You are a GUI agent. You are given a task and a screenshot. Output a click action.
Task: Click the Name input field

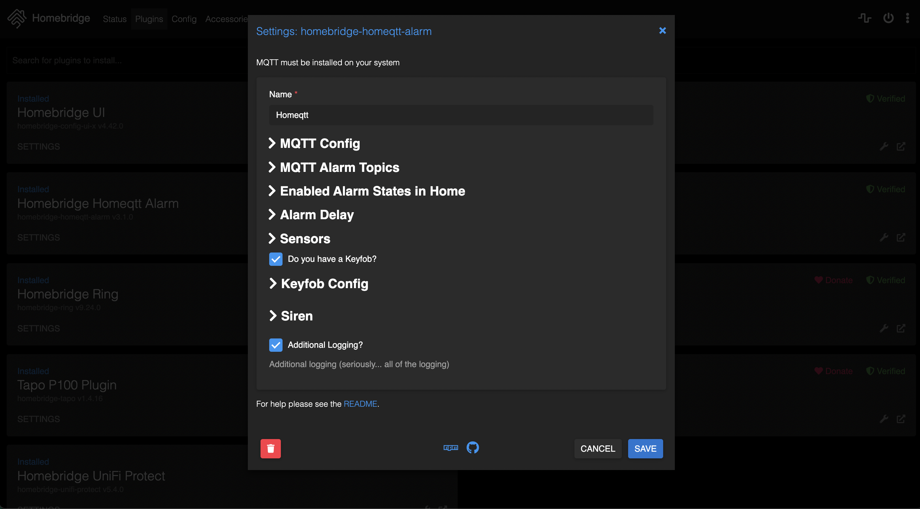[x=461, y=115]
